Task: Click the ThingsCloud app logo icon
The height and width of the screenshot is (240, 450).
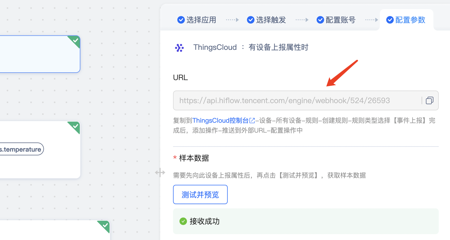Action: pos(179,48)
